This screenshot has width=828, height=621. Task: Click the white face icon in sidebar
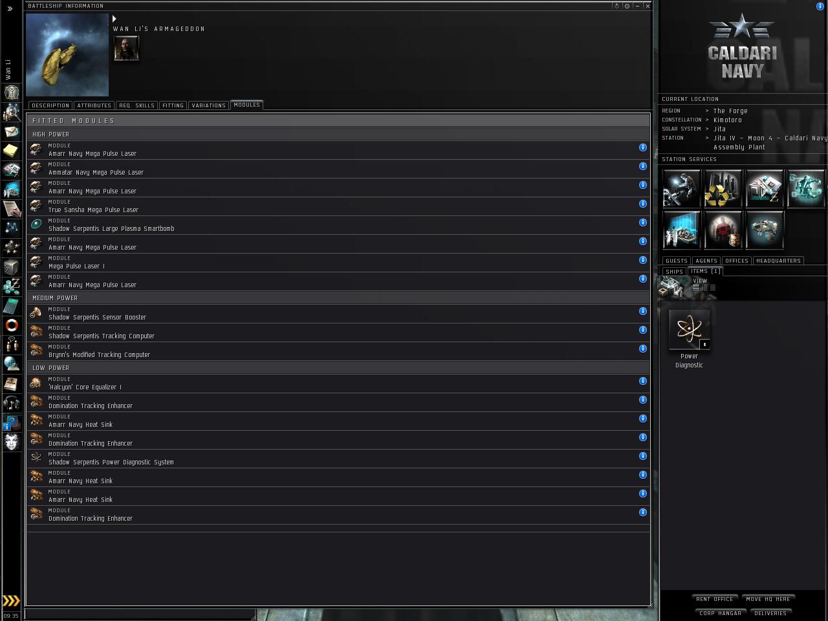tap(12, 441)
